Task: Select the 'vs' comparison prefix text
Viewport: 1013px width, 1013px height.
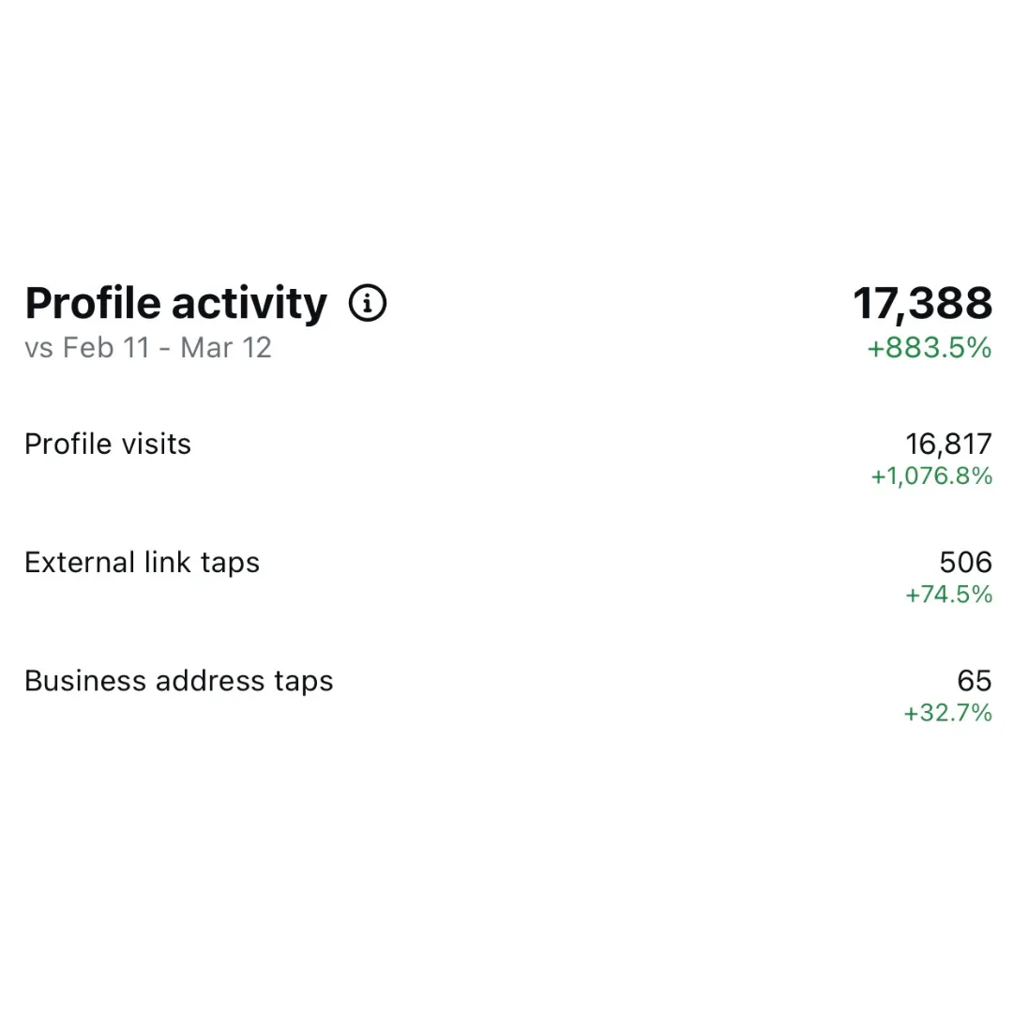Action: coord(38,348)
